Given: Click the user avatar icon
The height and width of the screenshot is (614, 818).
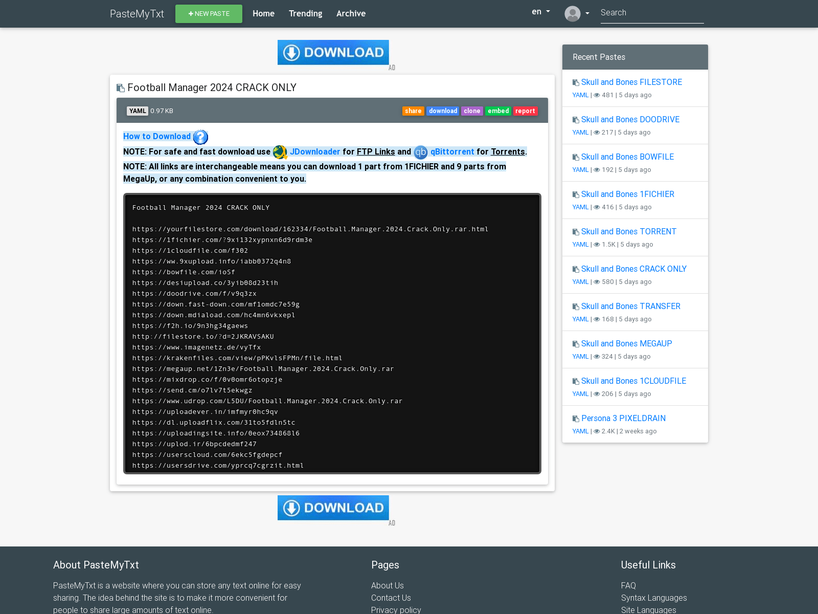Looking at the screenshot, I should (x=573, y=14).
